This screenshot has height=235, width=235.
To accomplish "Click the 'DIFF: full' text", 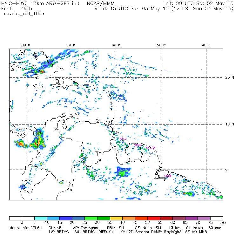I will (x=107, y=232).
